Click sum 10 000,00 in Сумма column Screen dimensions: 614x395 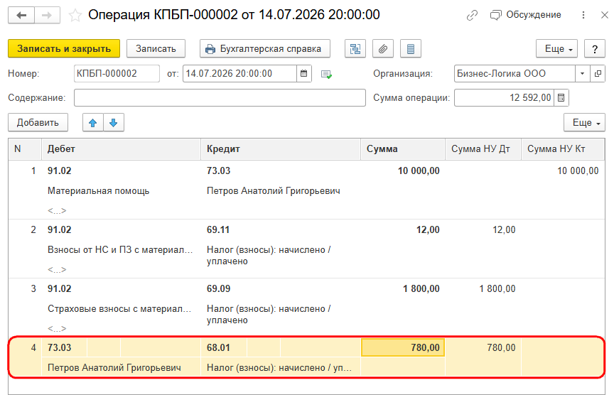[419, 171]
